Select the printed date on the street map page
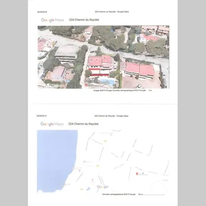 41,116
